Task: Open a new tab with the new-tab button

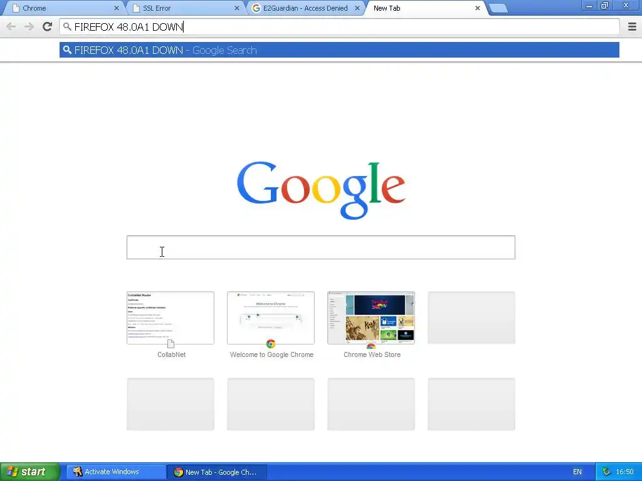Action: (x=498, y=8)
